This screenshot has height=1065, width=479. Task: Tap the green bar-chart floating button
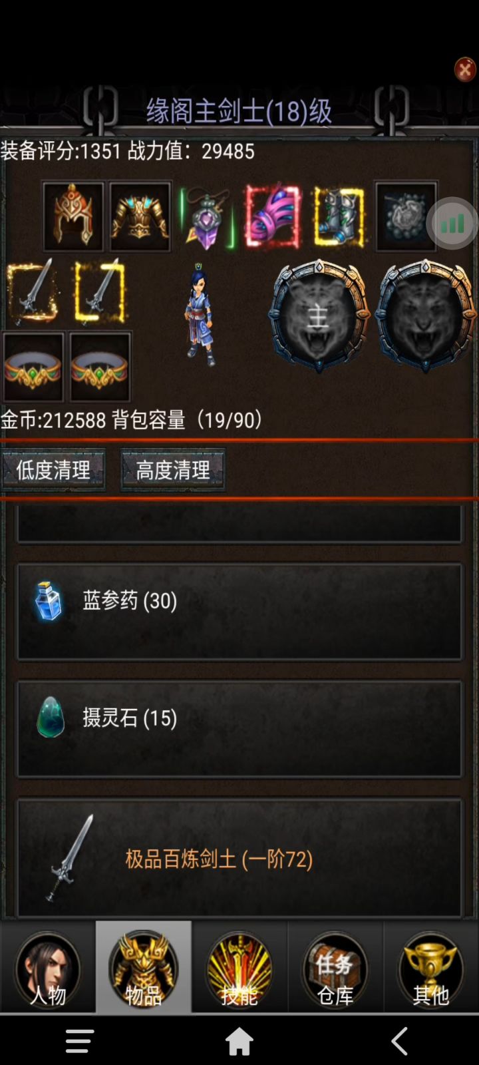[453, 224]
